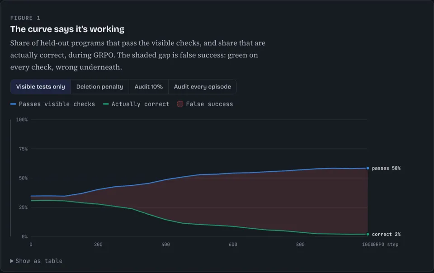
Task: Click the Actually correct legend label
Action: (140, 104)
